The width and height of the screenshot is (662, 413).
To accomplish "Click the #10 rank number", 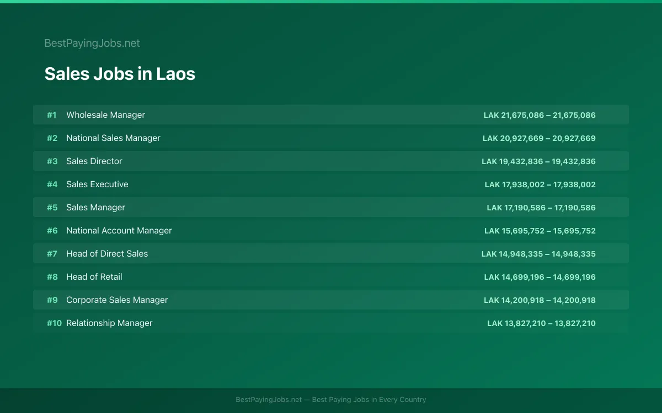I will [54, 323].
